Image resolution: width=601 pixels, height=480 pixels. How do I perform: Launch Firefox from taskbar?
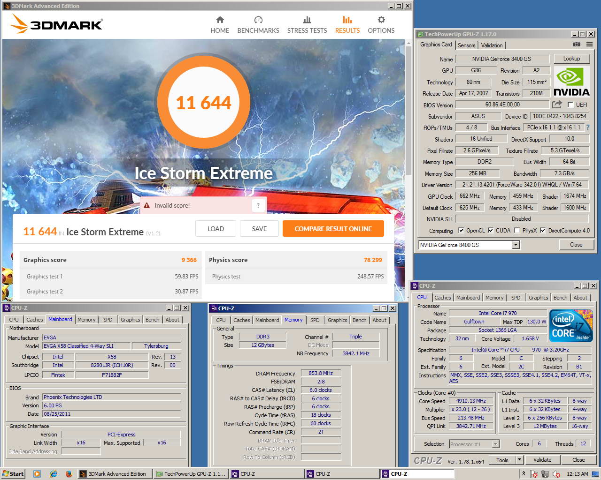click(x=69, y=474)
